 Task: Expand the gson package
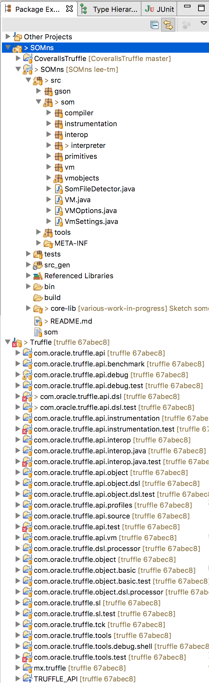39,91
